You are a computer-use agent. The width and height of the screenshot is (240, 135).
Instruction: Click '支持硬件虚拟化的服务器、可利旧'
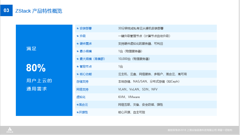pos(141,44)
